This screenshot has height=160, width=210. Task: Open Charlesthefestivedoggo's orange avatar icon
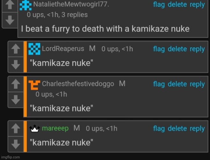pyautogui.click(x=34, y=85)
